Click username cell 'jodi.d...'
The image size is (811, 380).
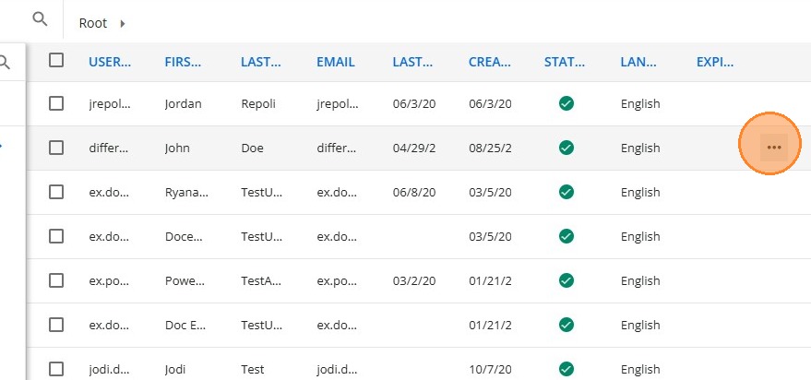point(109,370)
